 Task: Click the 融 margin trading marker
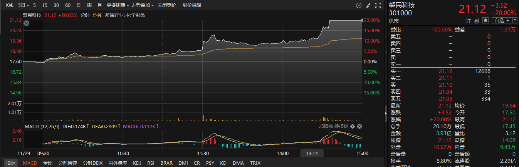click(477, 20)
